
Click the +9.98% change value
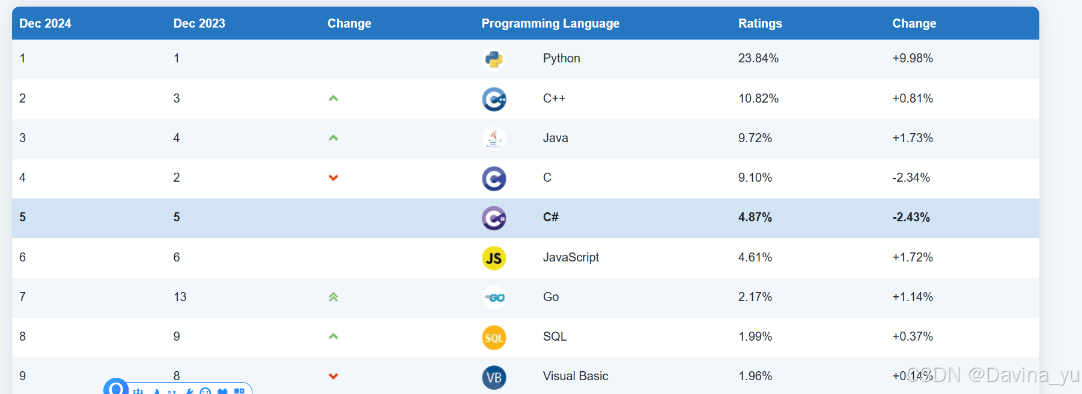[x=913, y=58]
